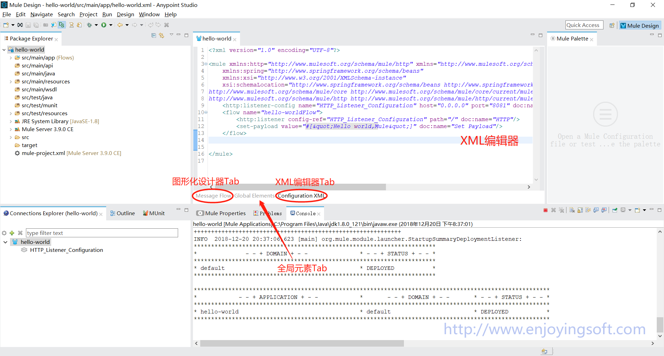The image size is (664, 356).
Task: Click Open Console icon in console toolbar
Action: [x=637, y=210]
